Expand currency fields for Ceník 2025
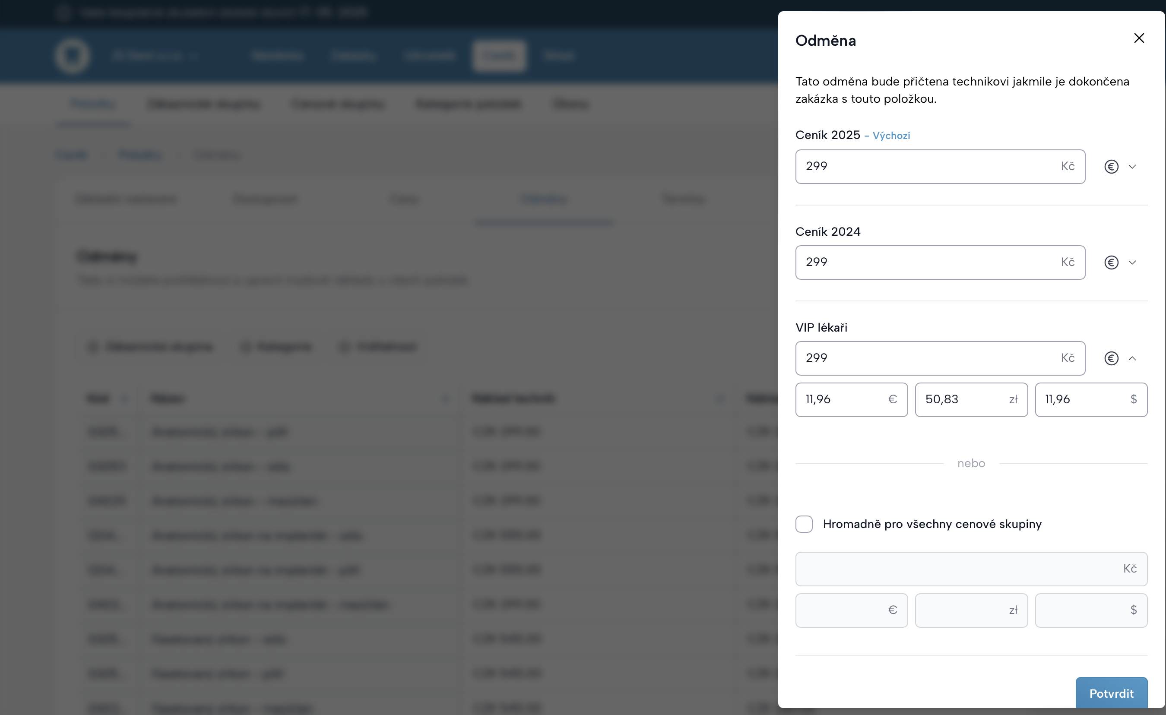 (1132, 167)
